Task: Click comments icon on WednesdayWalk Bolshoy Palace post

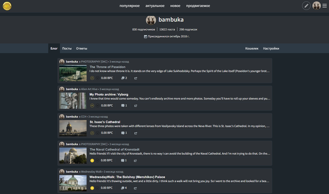Action: (x=124, y=188)
